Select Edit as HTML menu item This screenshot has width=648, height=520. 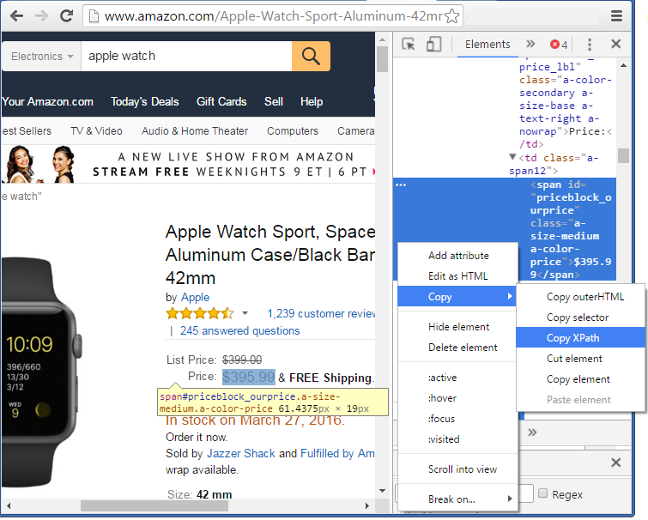click(457, 276)
